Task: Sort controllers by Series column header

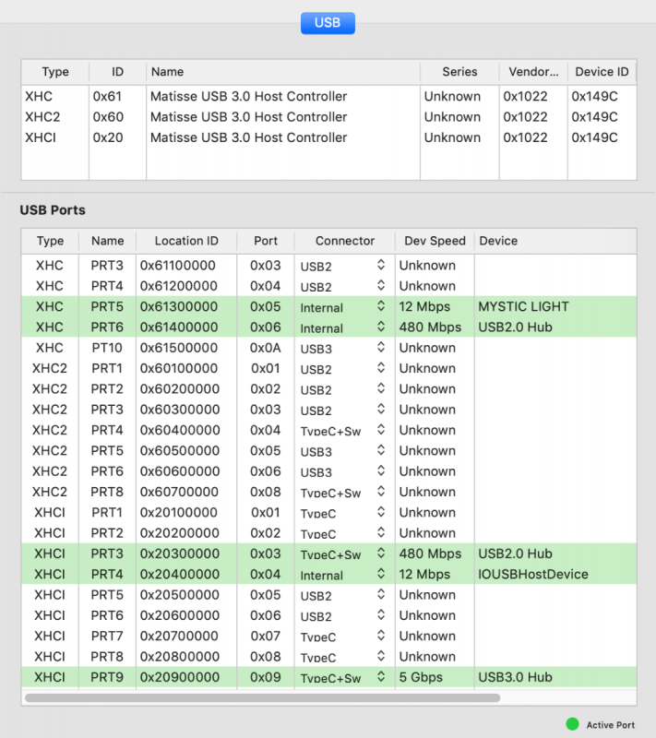Action: [459, 71]
